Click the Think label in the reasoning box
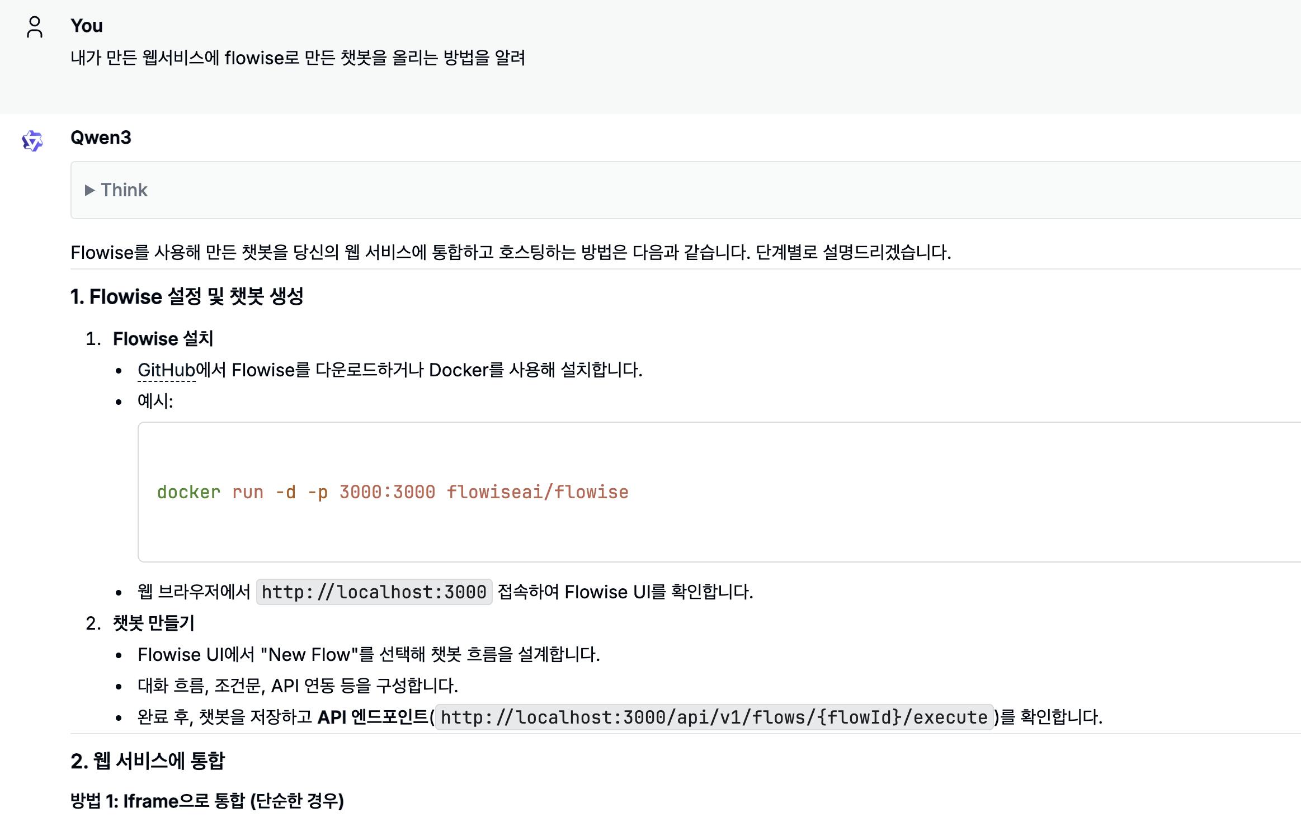Screen dimensions: 1301x822 [x=124, y=191]
